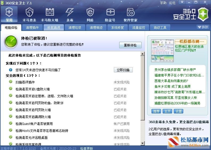This screenshot has width=211, height=150.
Task: Click the green check beside 检测是否开启漏洞防火墙
Action: pos(11,116)
